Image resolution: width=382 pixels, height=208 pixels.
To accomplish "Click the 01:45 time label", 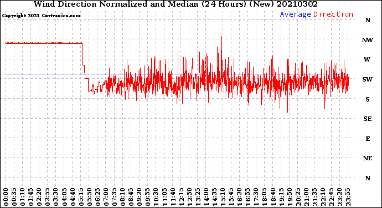I will pos(30,197).
